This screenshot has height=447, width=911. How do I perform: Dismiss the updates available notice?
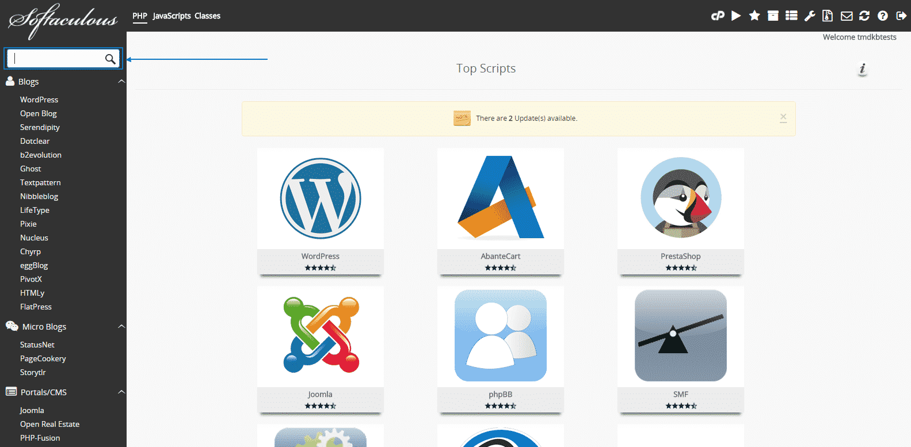pyautogui.click(x=783, y=117)
